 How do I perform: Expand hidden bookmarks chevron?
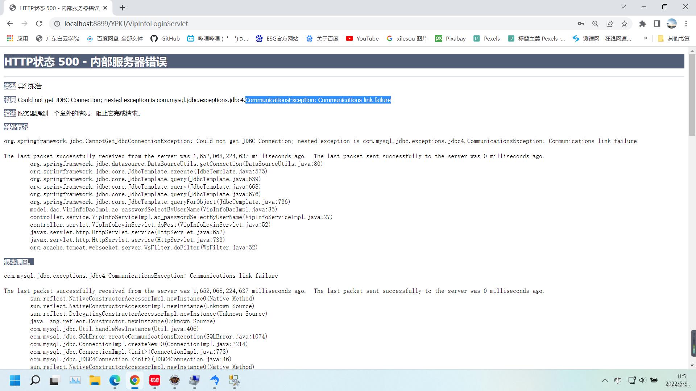(x=646, y=38)
